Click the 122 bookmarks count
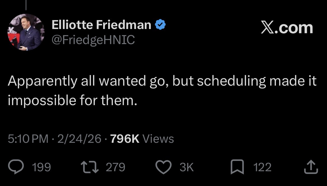This screenshot has height=186, width=327. point(262,167)
